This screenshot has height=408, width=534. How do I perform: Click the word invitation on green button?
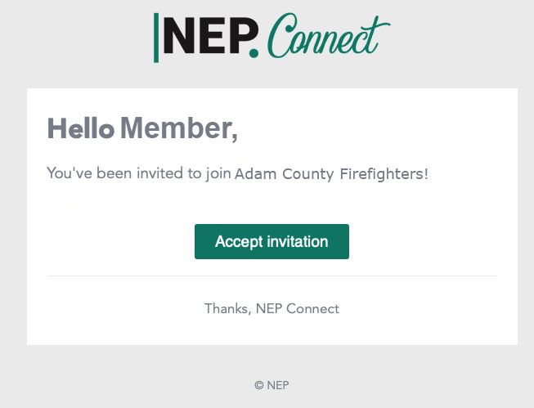pyautogui.click(x=298, y=241)
